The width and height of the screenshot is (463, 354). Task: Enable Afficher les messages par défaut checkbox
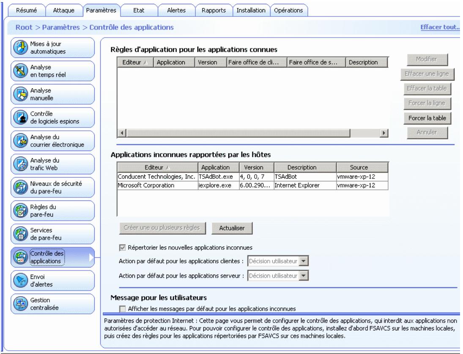click(122, 308)
